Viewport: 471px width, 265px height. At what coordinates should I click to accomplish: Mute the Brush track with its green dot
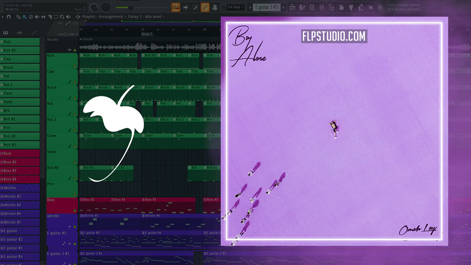75,98
